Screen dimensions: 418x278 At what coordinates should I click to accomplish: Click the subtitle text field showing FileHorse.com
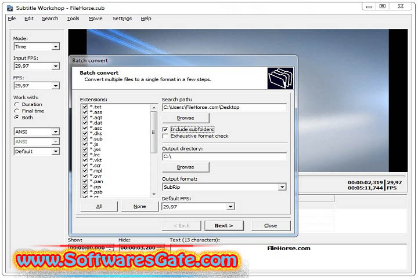tap(289, 255)
